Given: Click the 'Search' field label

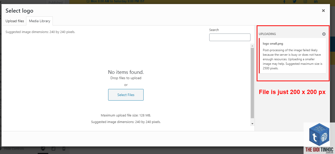Looking at the screenshot, I should [214, 30].
